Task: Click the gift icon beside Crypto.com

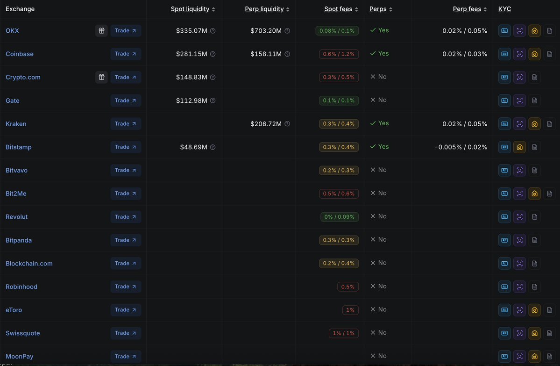Action: point(101,77)
